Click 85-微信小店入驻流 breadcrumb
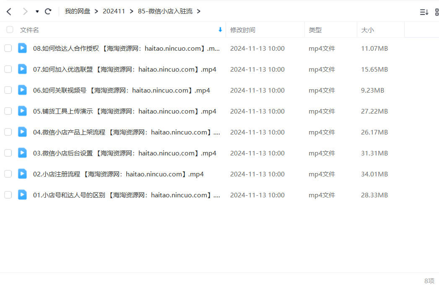 (165, 11)
